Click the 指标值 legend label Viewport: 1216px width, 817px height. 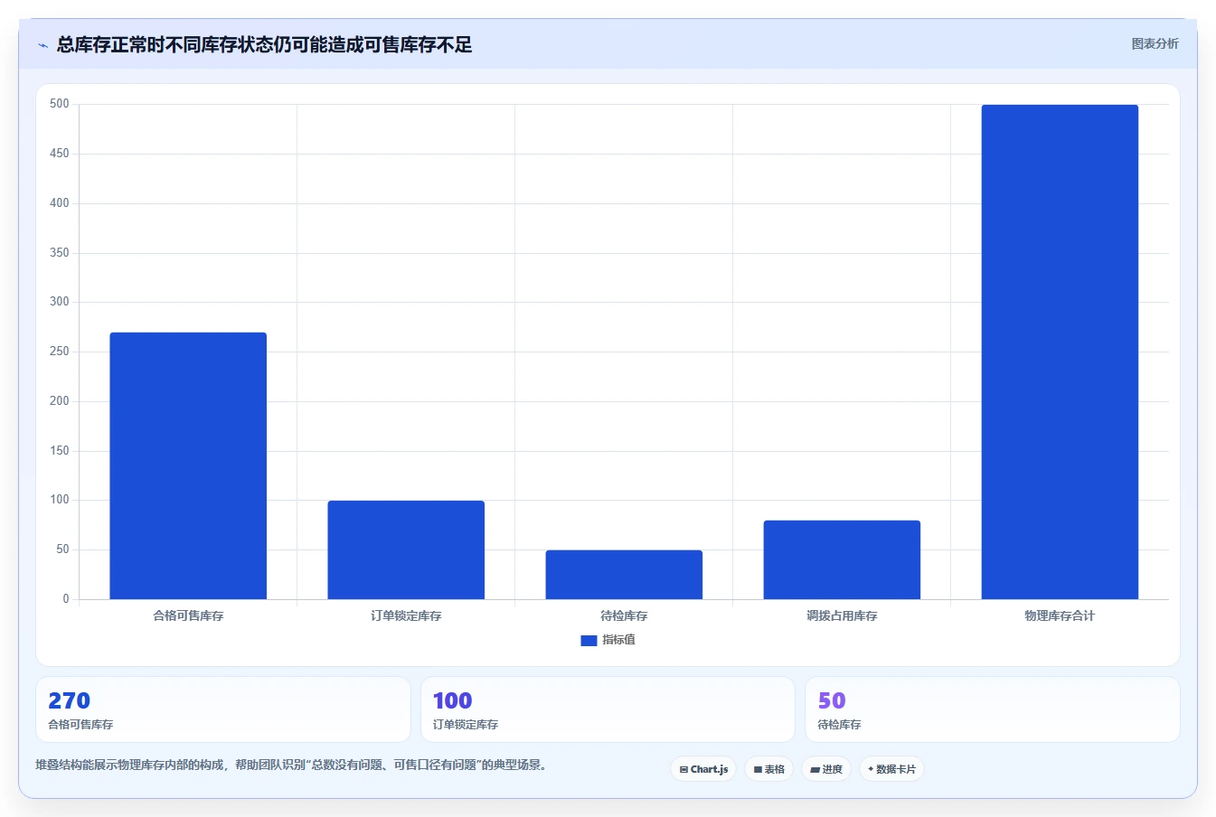[619, 640]
